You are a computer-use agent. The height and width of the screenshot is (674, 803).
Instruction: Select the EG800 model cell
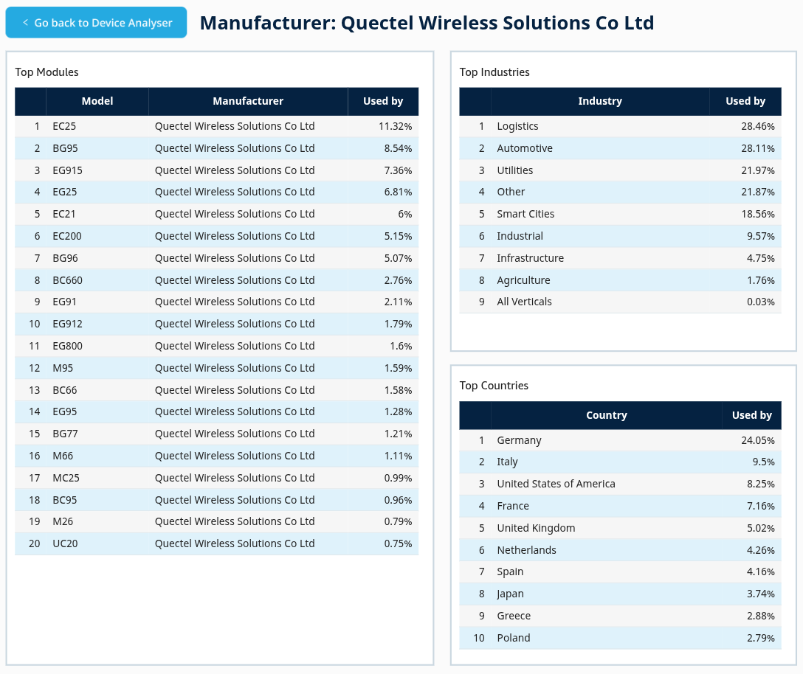[97, 346]
